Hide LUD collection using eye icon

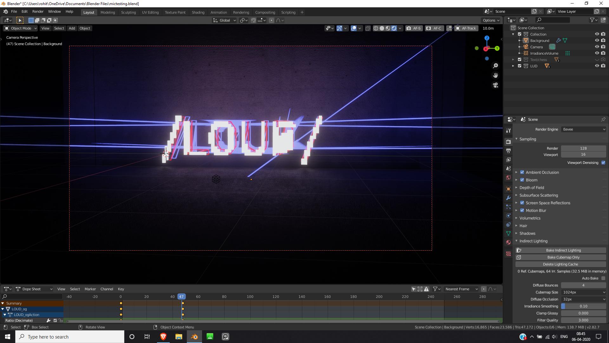pos(597,66)
